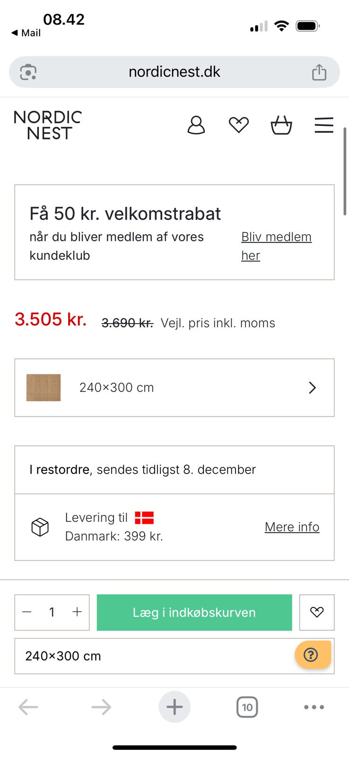
Task: Open 'Mere info' delivery link
Action: coord(292,527)
